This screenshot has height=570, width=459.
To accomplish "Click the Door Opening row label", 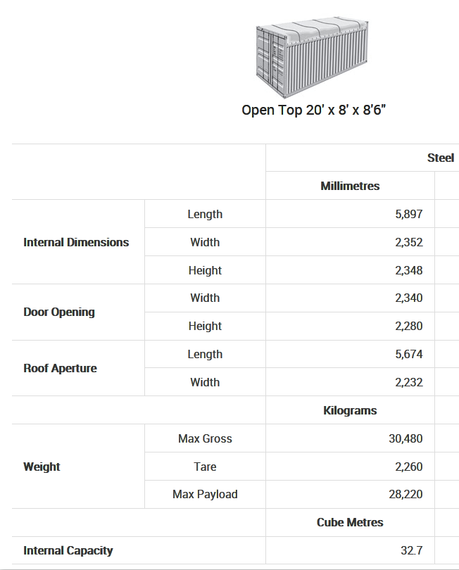I will tap(59, 312).
